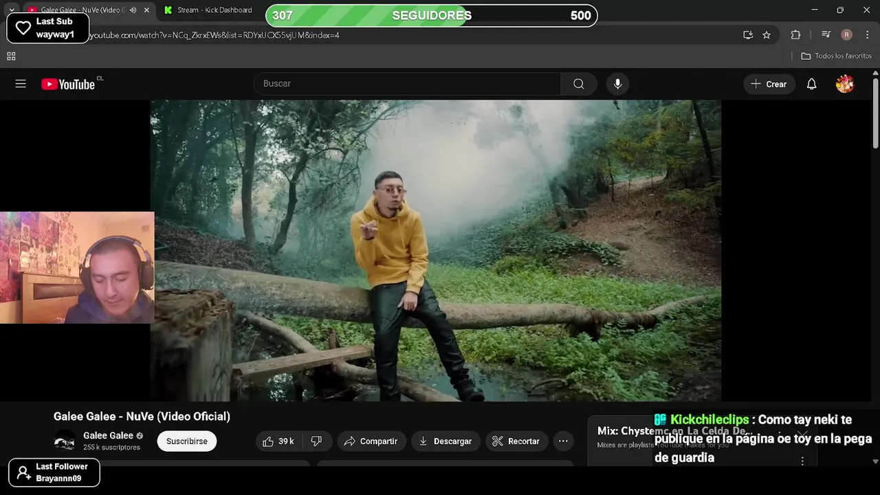Open YouTube notifications bell
The height and width of the screenshot is (495, 880).
(811, 84)
